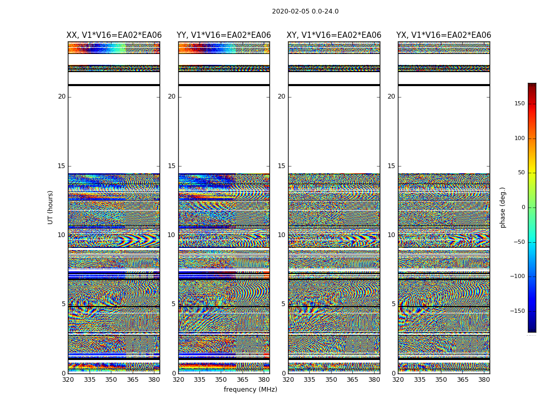Click x-axis tick "320" under XX panel
The image size is (544, 415).
(x=68, y=380)
